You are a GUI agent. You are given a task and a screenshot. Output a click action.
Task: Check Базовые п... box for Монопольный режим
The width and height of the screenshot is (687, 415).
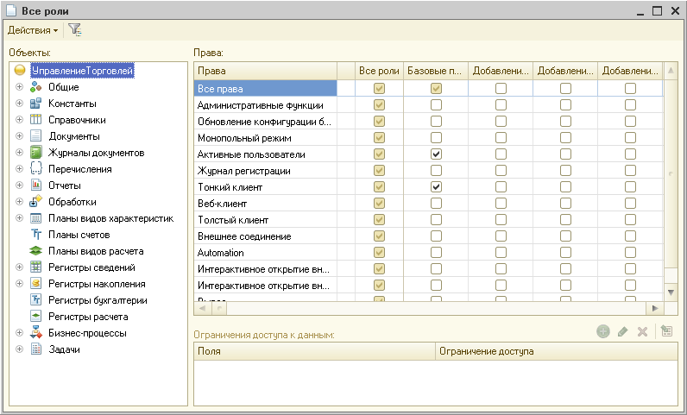click(436, 137)
